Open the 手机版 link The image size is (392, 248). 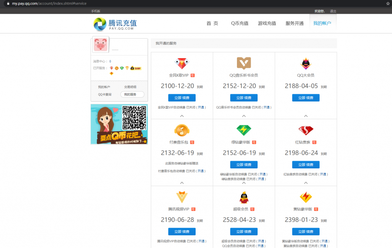pyautogui.click(x=95, y=11)
